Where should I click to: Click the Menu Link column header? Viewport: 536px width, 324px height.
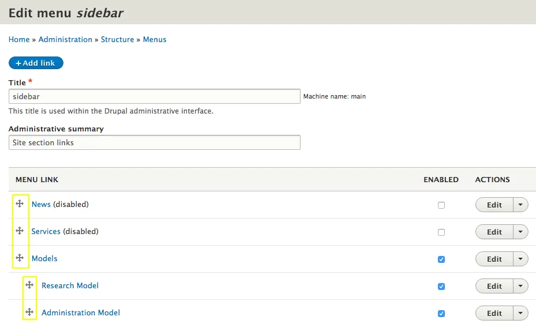37,179
